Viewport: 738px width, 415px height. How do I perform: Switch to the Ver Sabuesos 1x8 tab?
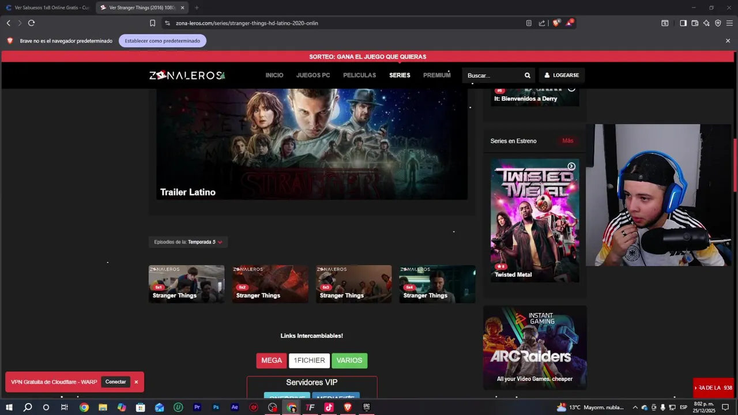click(48, 7)
